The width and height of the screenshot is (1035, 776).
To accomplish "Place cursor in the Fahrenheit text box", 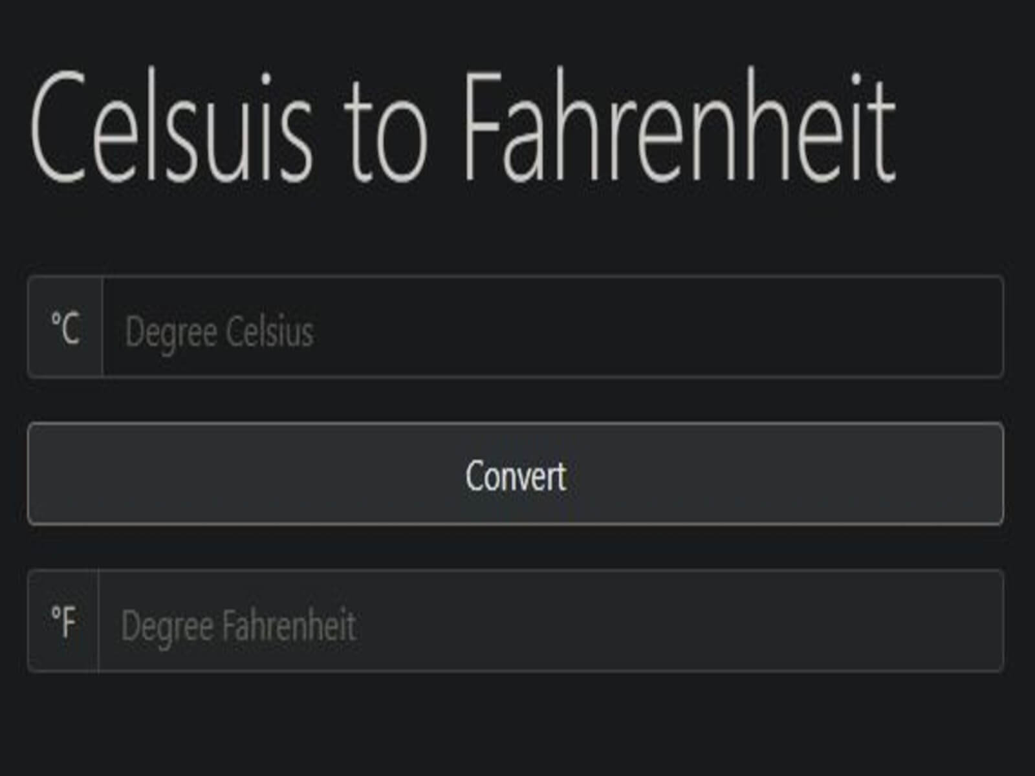I will 550,621.
